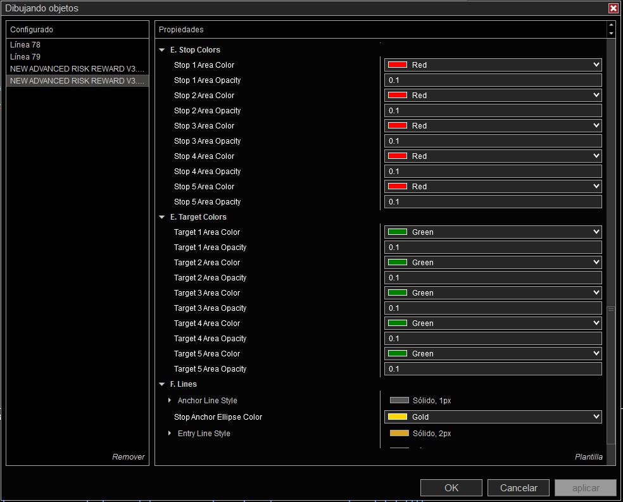
Task: Click the Plantilla link
Action: click(x=588, y=457)
